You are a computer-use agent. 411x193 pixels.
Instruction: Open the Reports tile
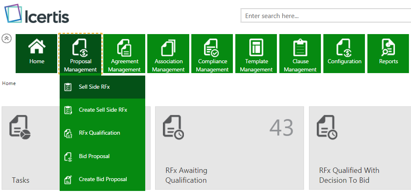(388, 53)
